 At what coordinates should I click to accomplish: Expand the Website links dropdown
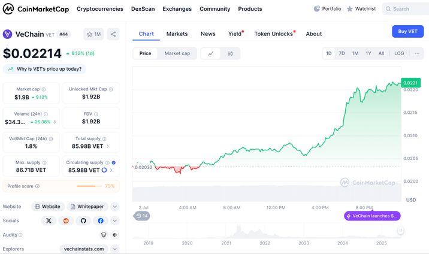click(115, 207)
